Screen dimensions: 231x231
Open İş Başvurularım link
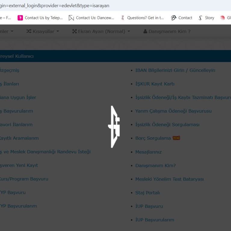pyautogui.click(x=16, y=111)
